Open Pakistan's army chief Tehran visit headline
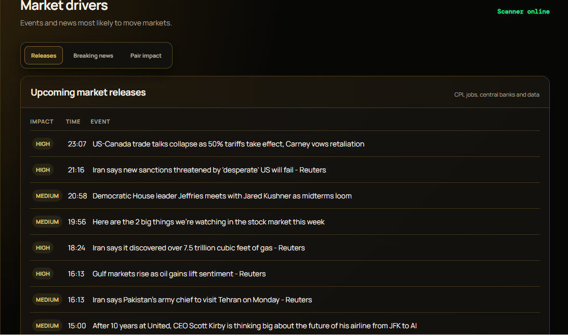The height and width of the screenshot is (335, 568). [202, 300]
